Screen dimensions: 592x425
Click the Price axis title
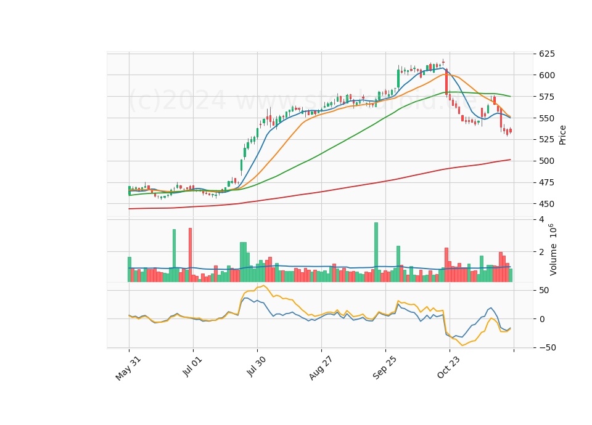coord(562,135)
